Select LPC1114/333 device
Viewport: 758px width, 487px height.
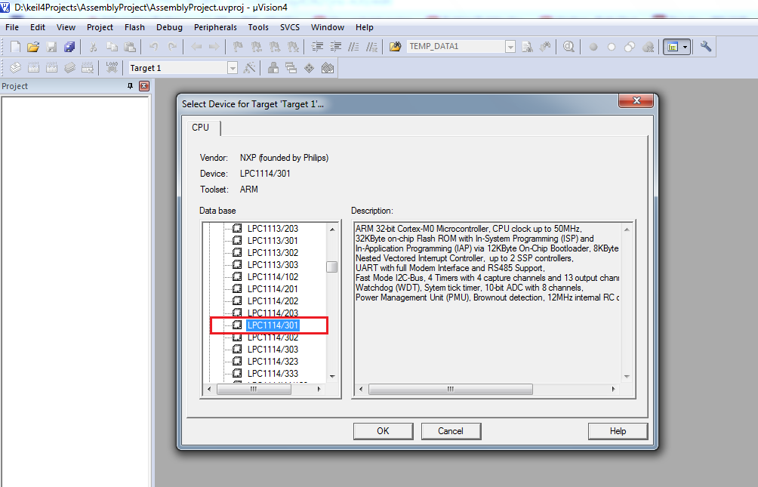tap(273, 373)
